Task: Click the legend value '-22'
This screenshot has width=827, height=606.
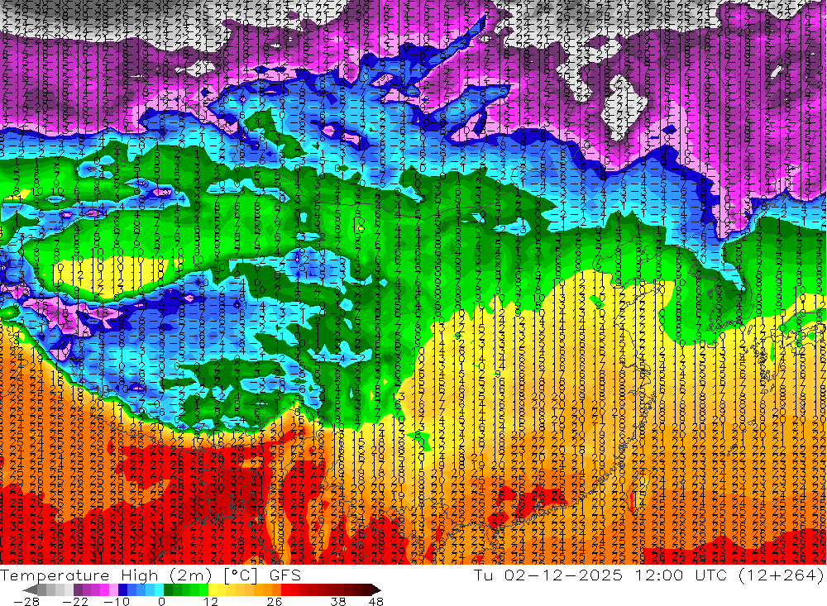Action: point(75,602)
